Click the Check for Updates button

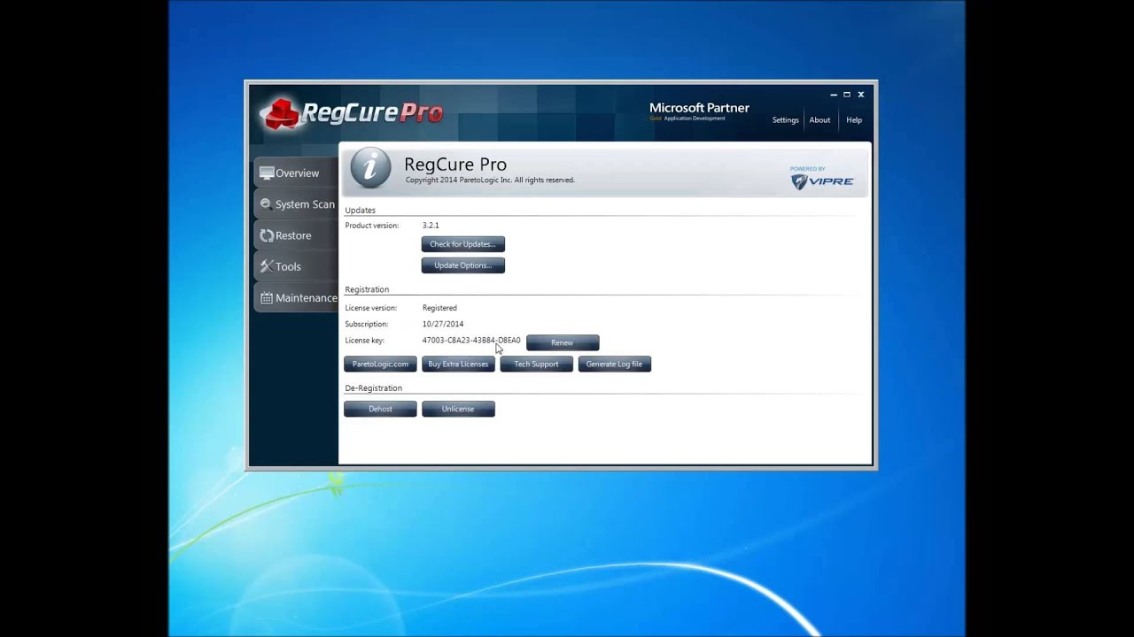[x=462, y=244]
